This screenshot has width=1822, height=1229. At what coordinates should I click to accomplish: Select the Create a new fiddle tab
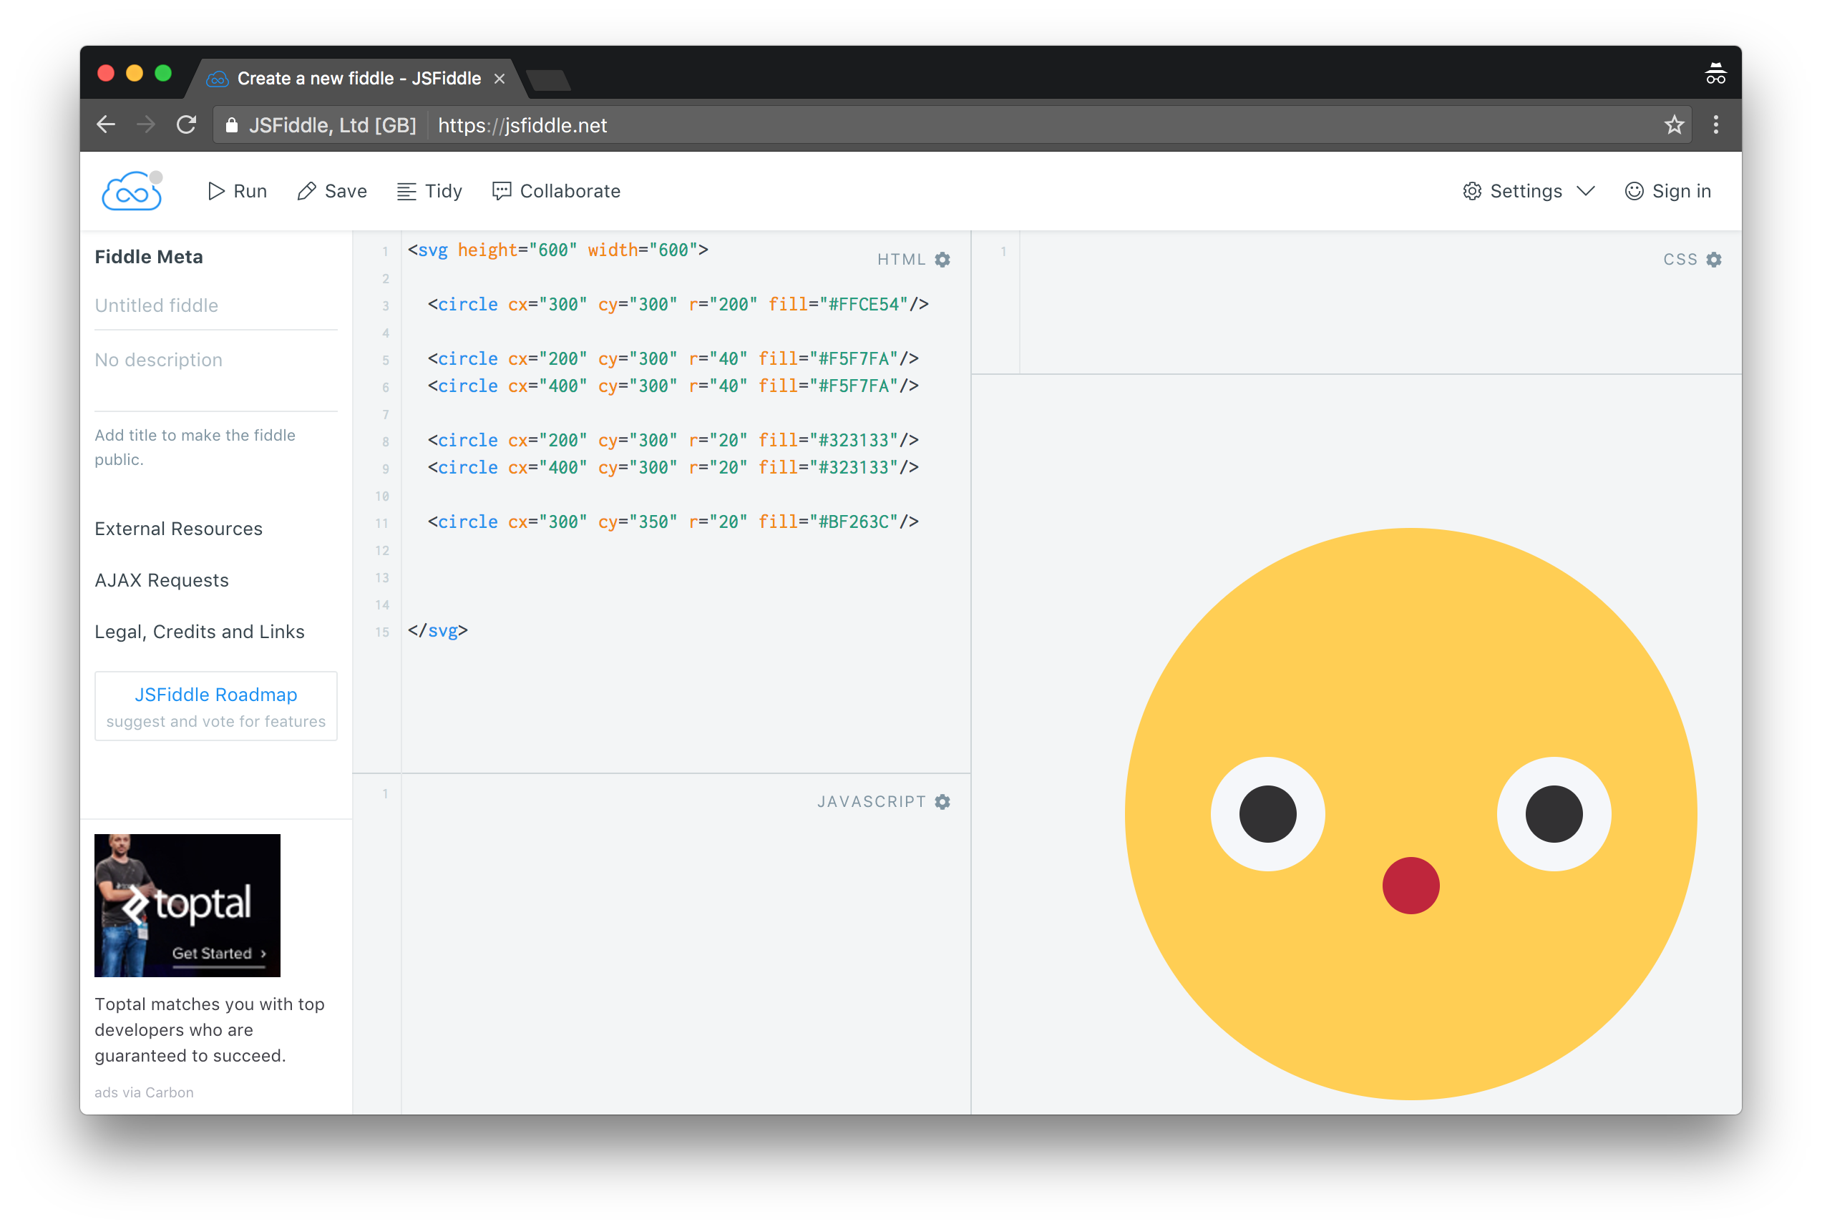[x=359, y=79]
